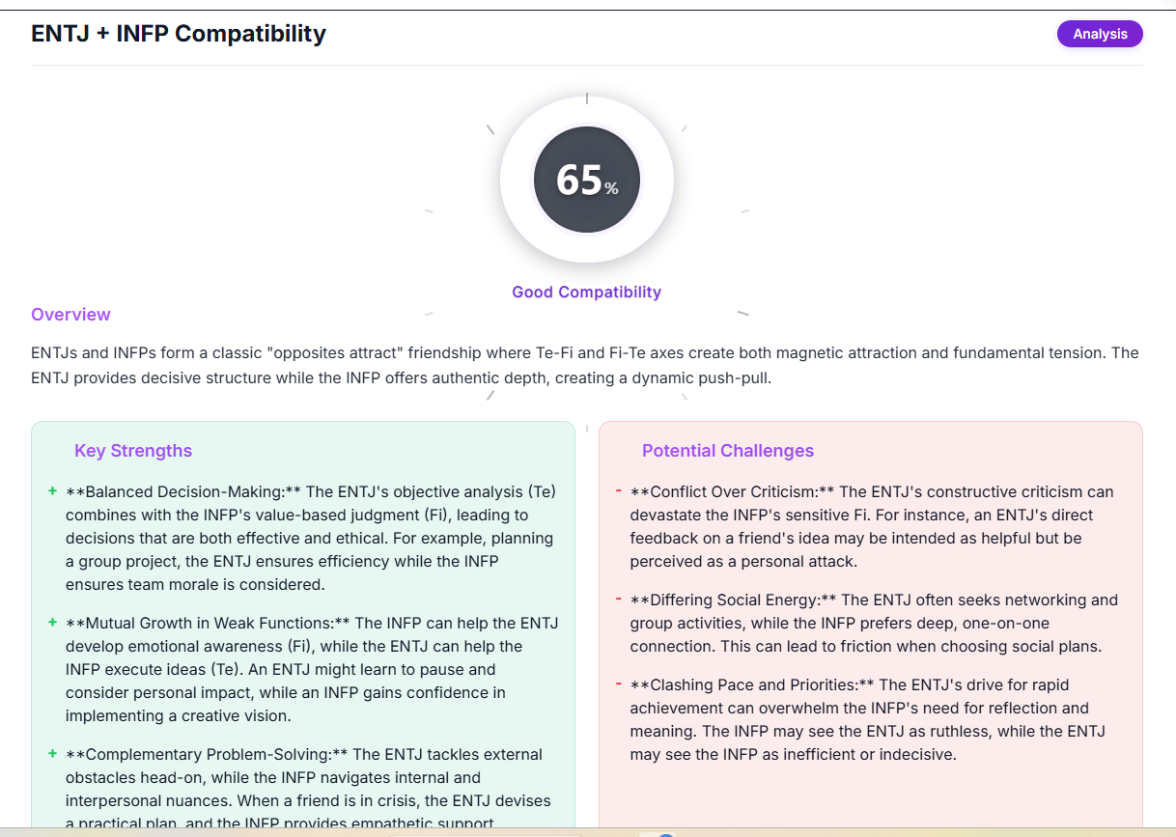Select the Overview heading
This screenshot has height=837, width=1176.
(70, 314)
